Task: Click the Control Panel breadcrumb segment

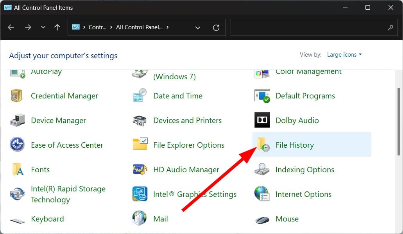Action: (97, 27)
